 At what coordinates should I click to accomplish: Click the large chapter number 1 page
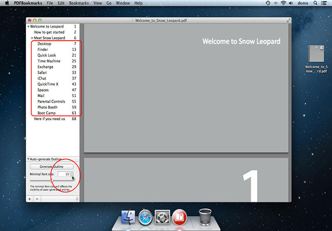(x=251, y=185)
